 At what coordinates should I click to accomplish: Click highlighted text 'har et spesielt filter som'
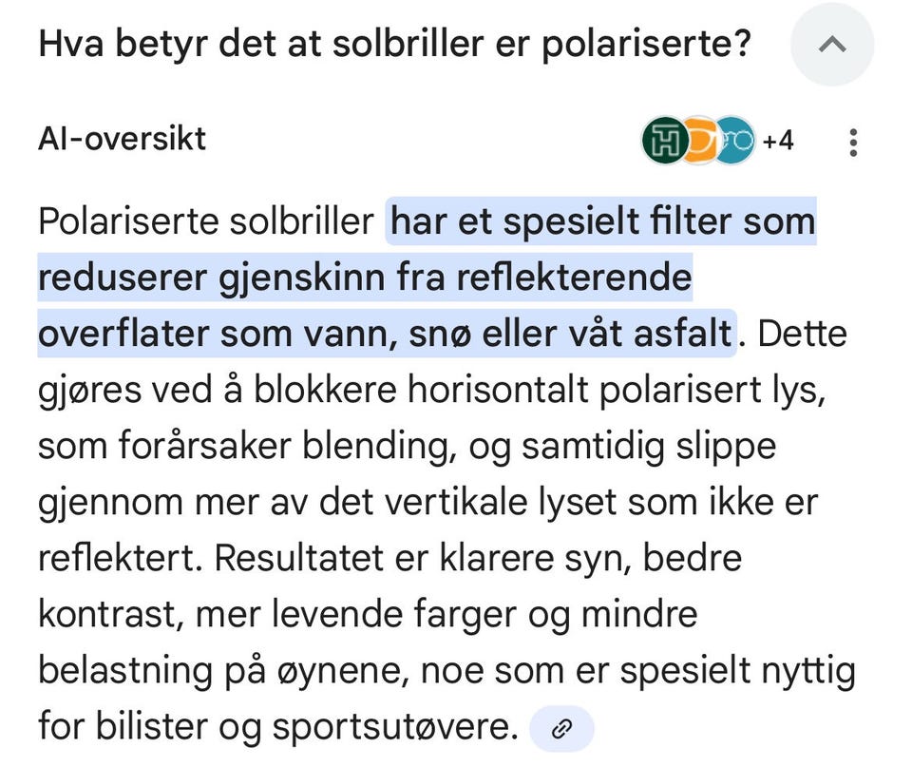click(602, 221)
